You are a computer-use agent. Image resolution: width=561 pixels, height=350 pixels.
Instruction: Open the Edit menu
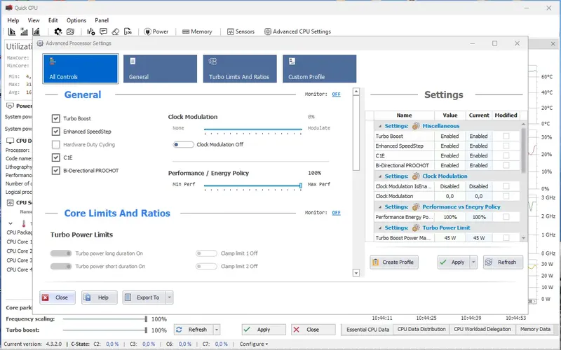(x=53, y=20)
